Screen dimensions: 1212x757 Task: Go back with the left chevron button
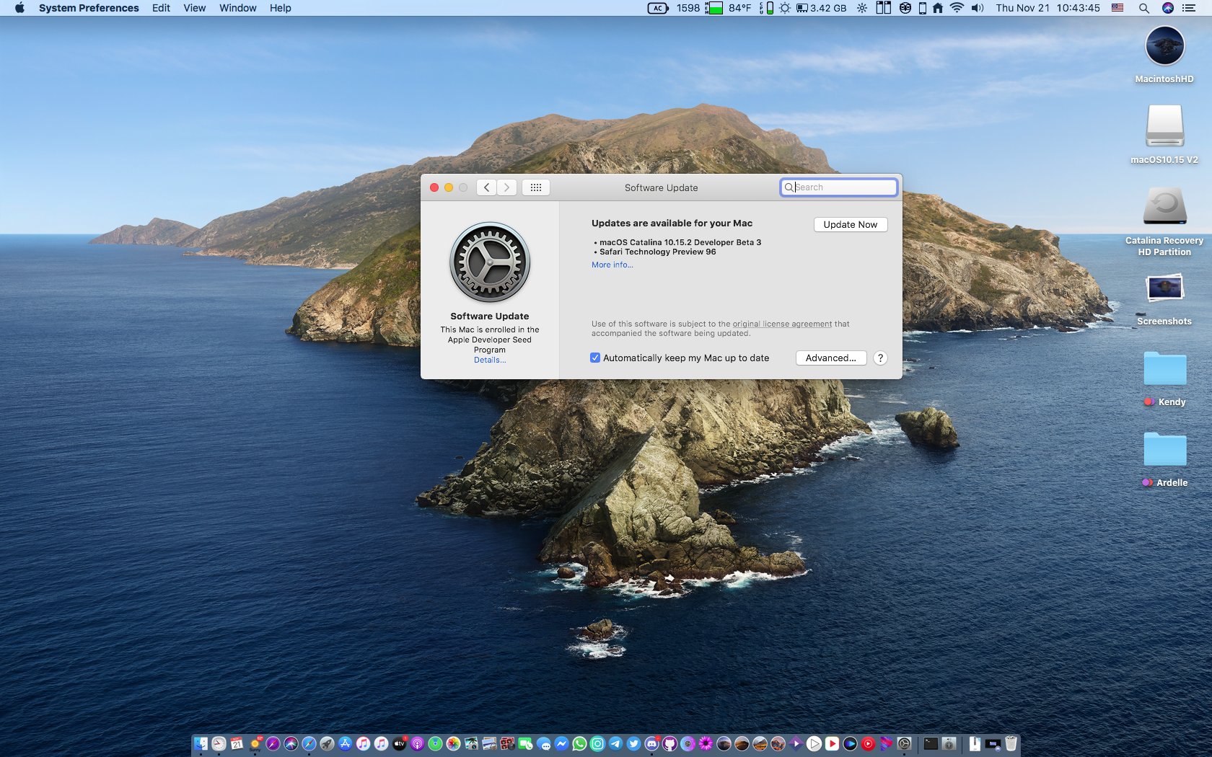pyautogui.click(x=487, y=187)
